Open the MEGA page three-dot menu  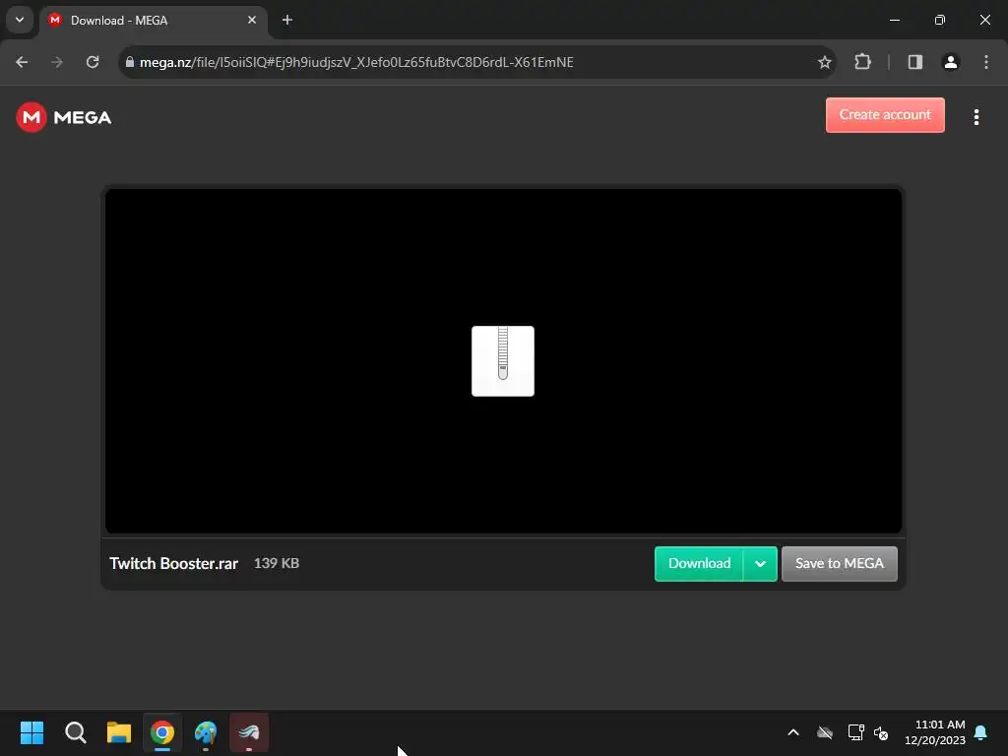pos(976,117)
